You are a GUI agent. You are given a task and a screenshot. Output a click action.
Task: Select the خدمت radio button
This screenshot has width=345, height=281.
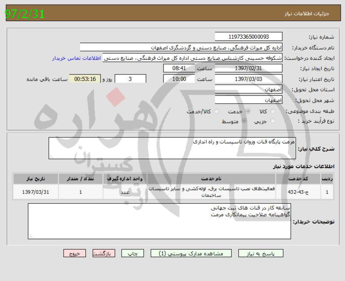point(248,111)
